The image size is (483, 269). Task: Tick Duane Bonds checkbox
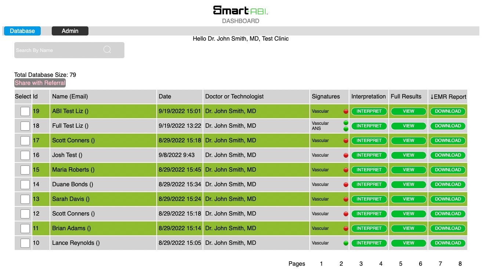[25, 184]
